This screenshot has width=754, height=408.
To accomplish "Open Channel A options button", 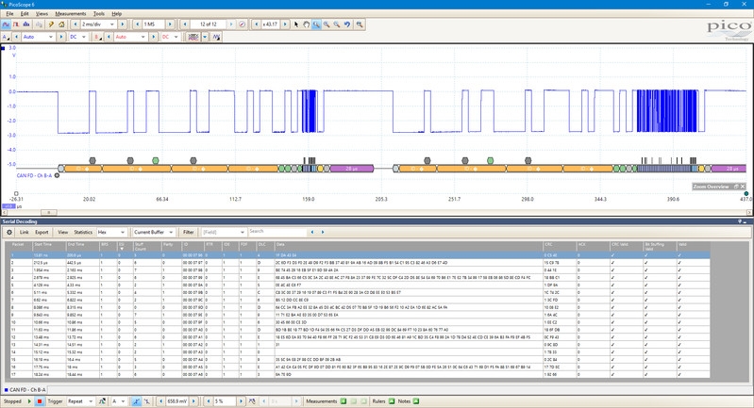I will click(x=6, y=37).
